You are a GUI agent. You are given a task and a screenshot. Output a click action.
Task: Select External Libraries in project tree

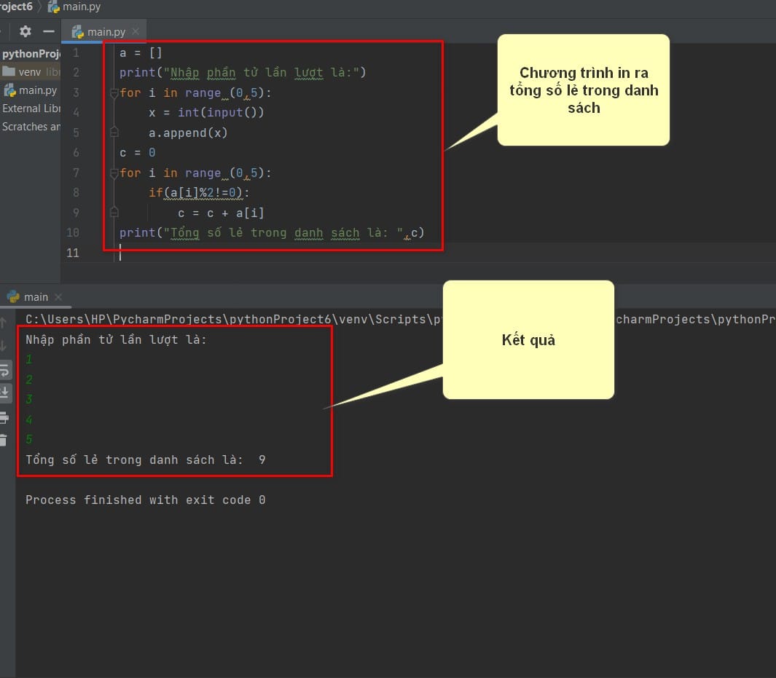[31, 109]
